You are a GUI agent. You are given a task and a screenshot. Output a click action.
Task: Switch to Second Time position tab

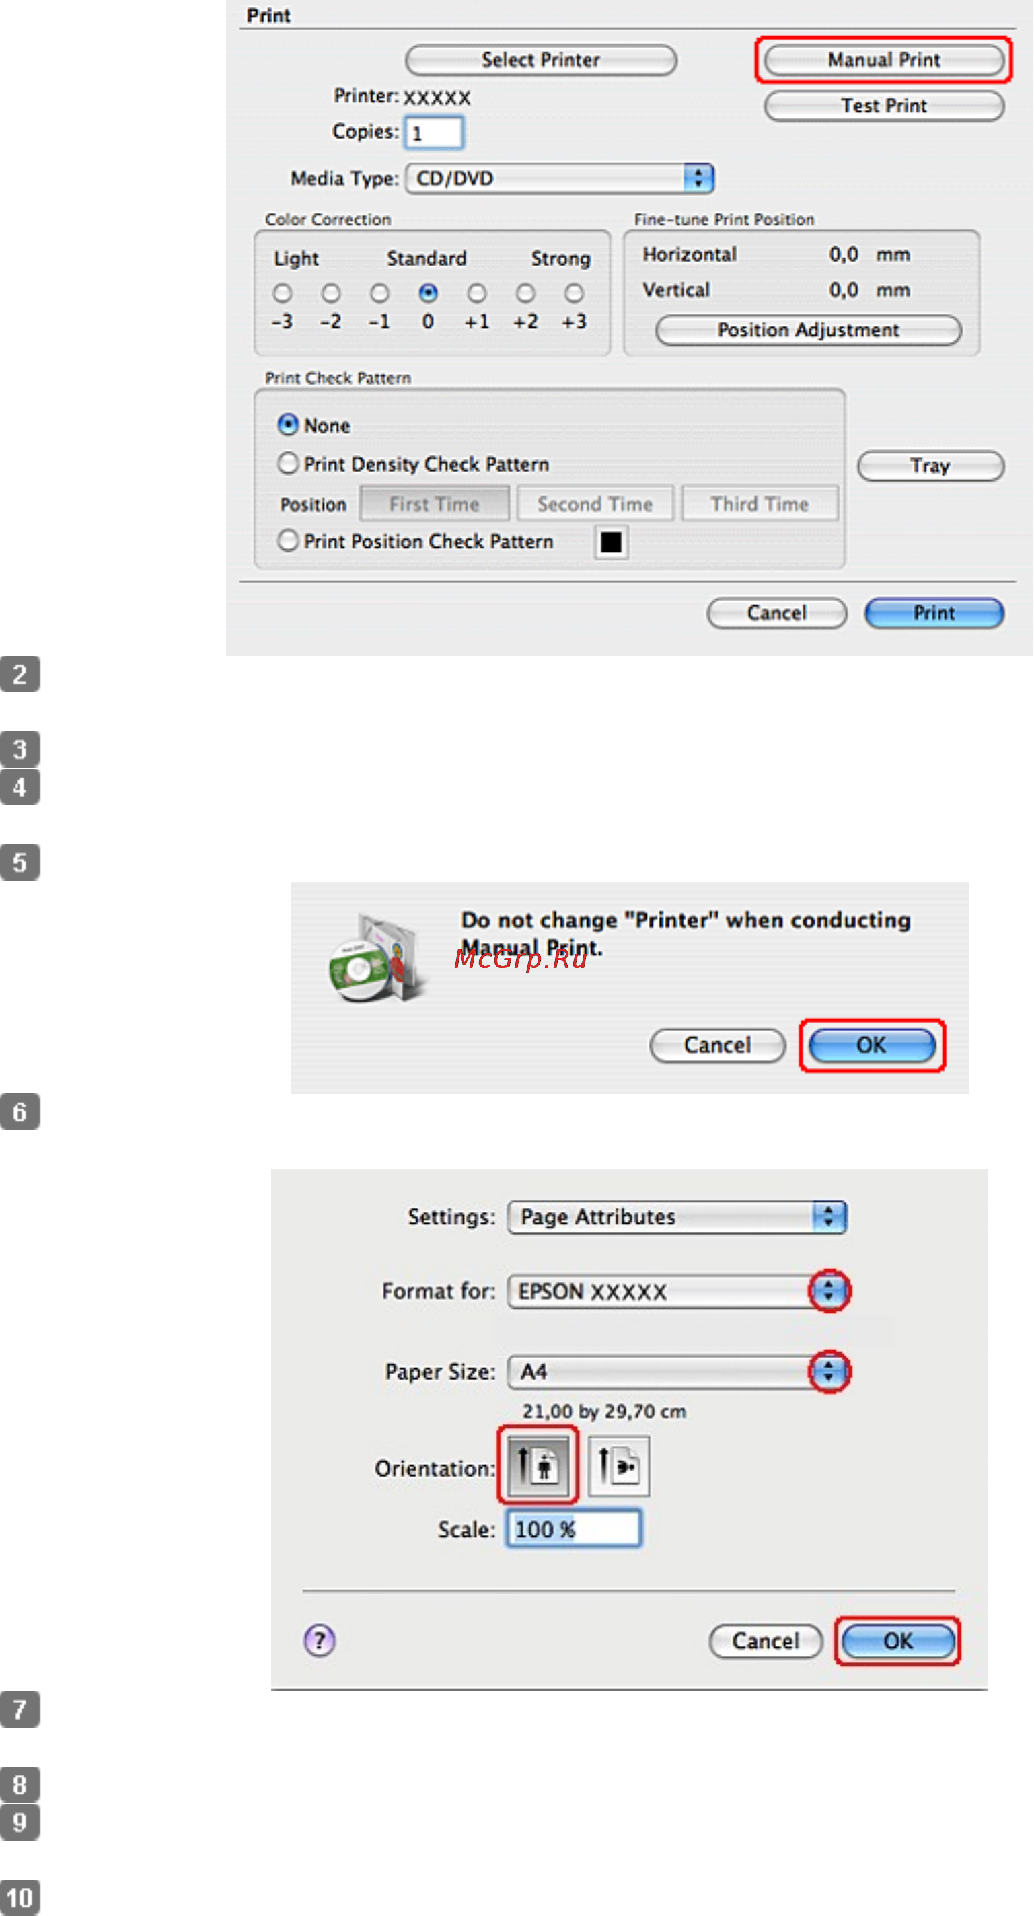[595, 503]
